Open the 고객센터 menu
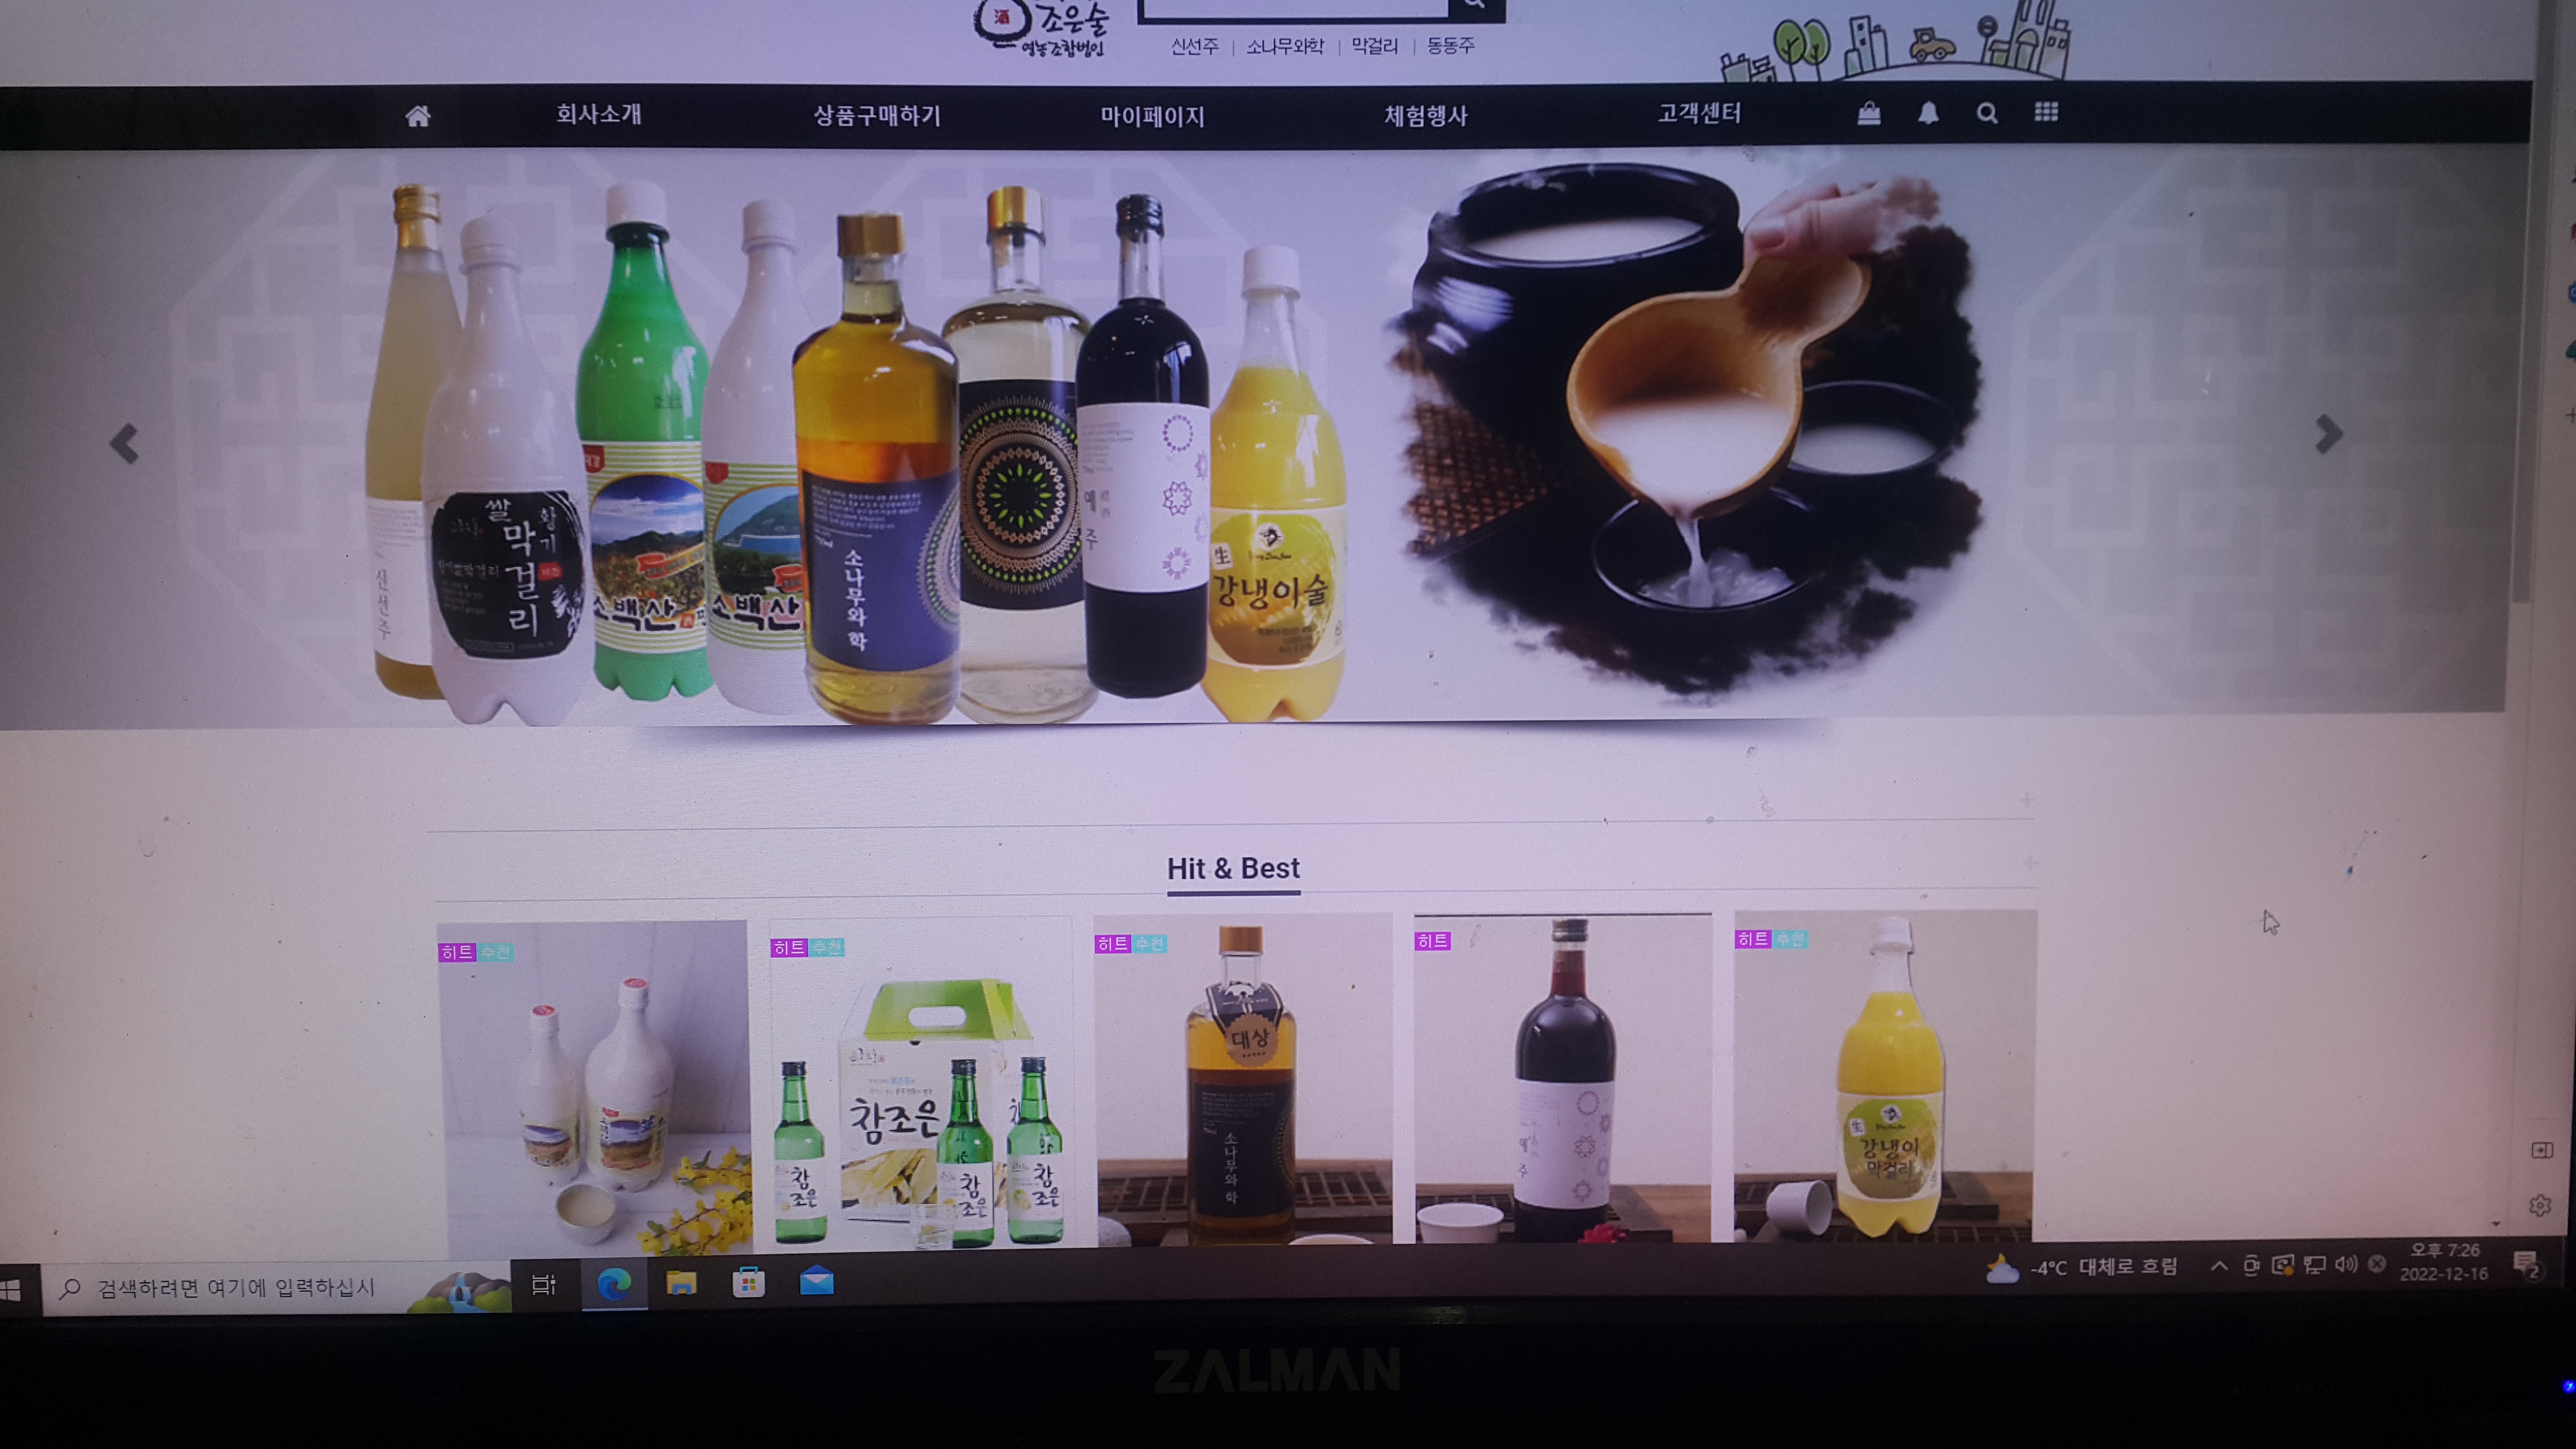Screen dimensions: 2576x1449 pyautogui.click(x=1699, y=113)
